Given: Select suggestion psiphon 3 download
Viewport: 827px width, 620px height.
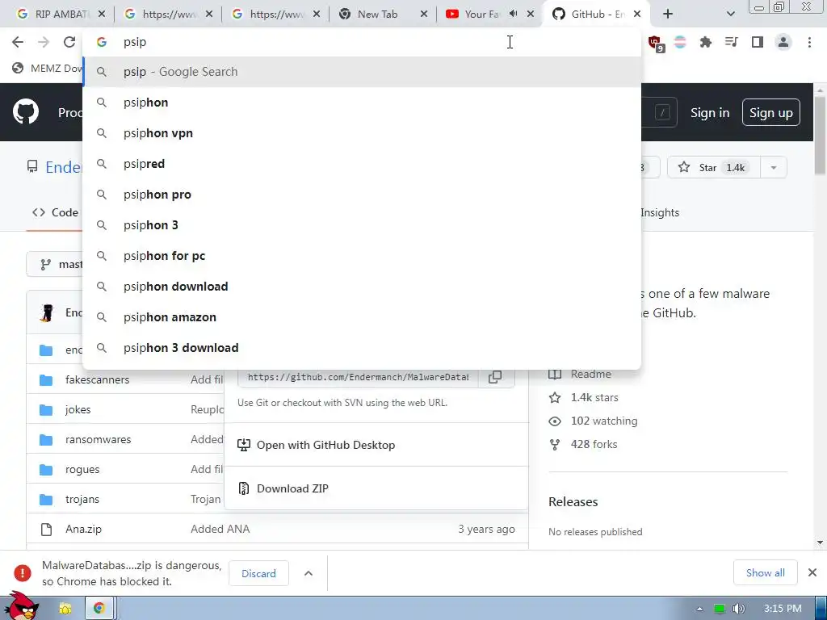Looking at the screenshot, I should [x=362, y=347].
